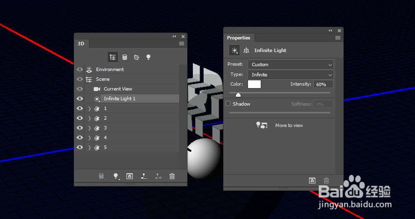Click the Current View camera icon
415x219 pixels.
tap(97, 89)
